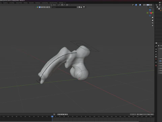The height and width of the screenshot is (122, 162).
Task: Play animation in reverse
Action: tap(62, 115)
